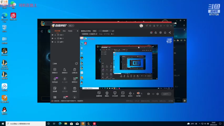The image size is (224, 126).
Task: Open the gift box icon above preview
Action: pos(151,32)
